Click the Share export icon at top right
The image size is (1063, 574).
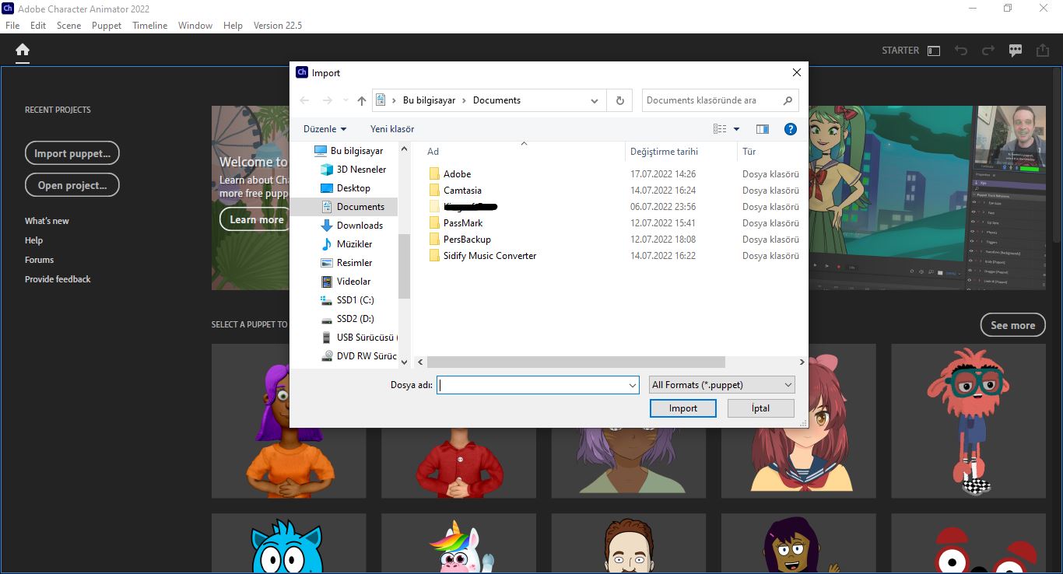(x=1043, y=50)
